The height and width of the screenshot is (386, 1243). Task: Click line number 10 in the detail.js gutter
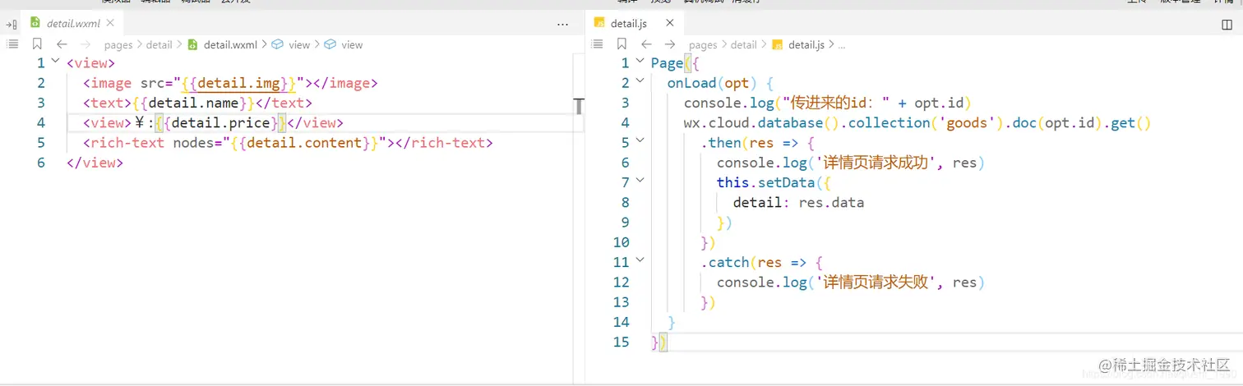coord(621,242)
